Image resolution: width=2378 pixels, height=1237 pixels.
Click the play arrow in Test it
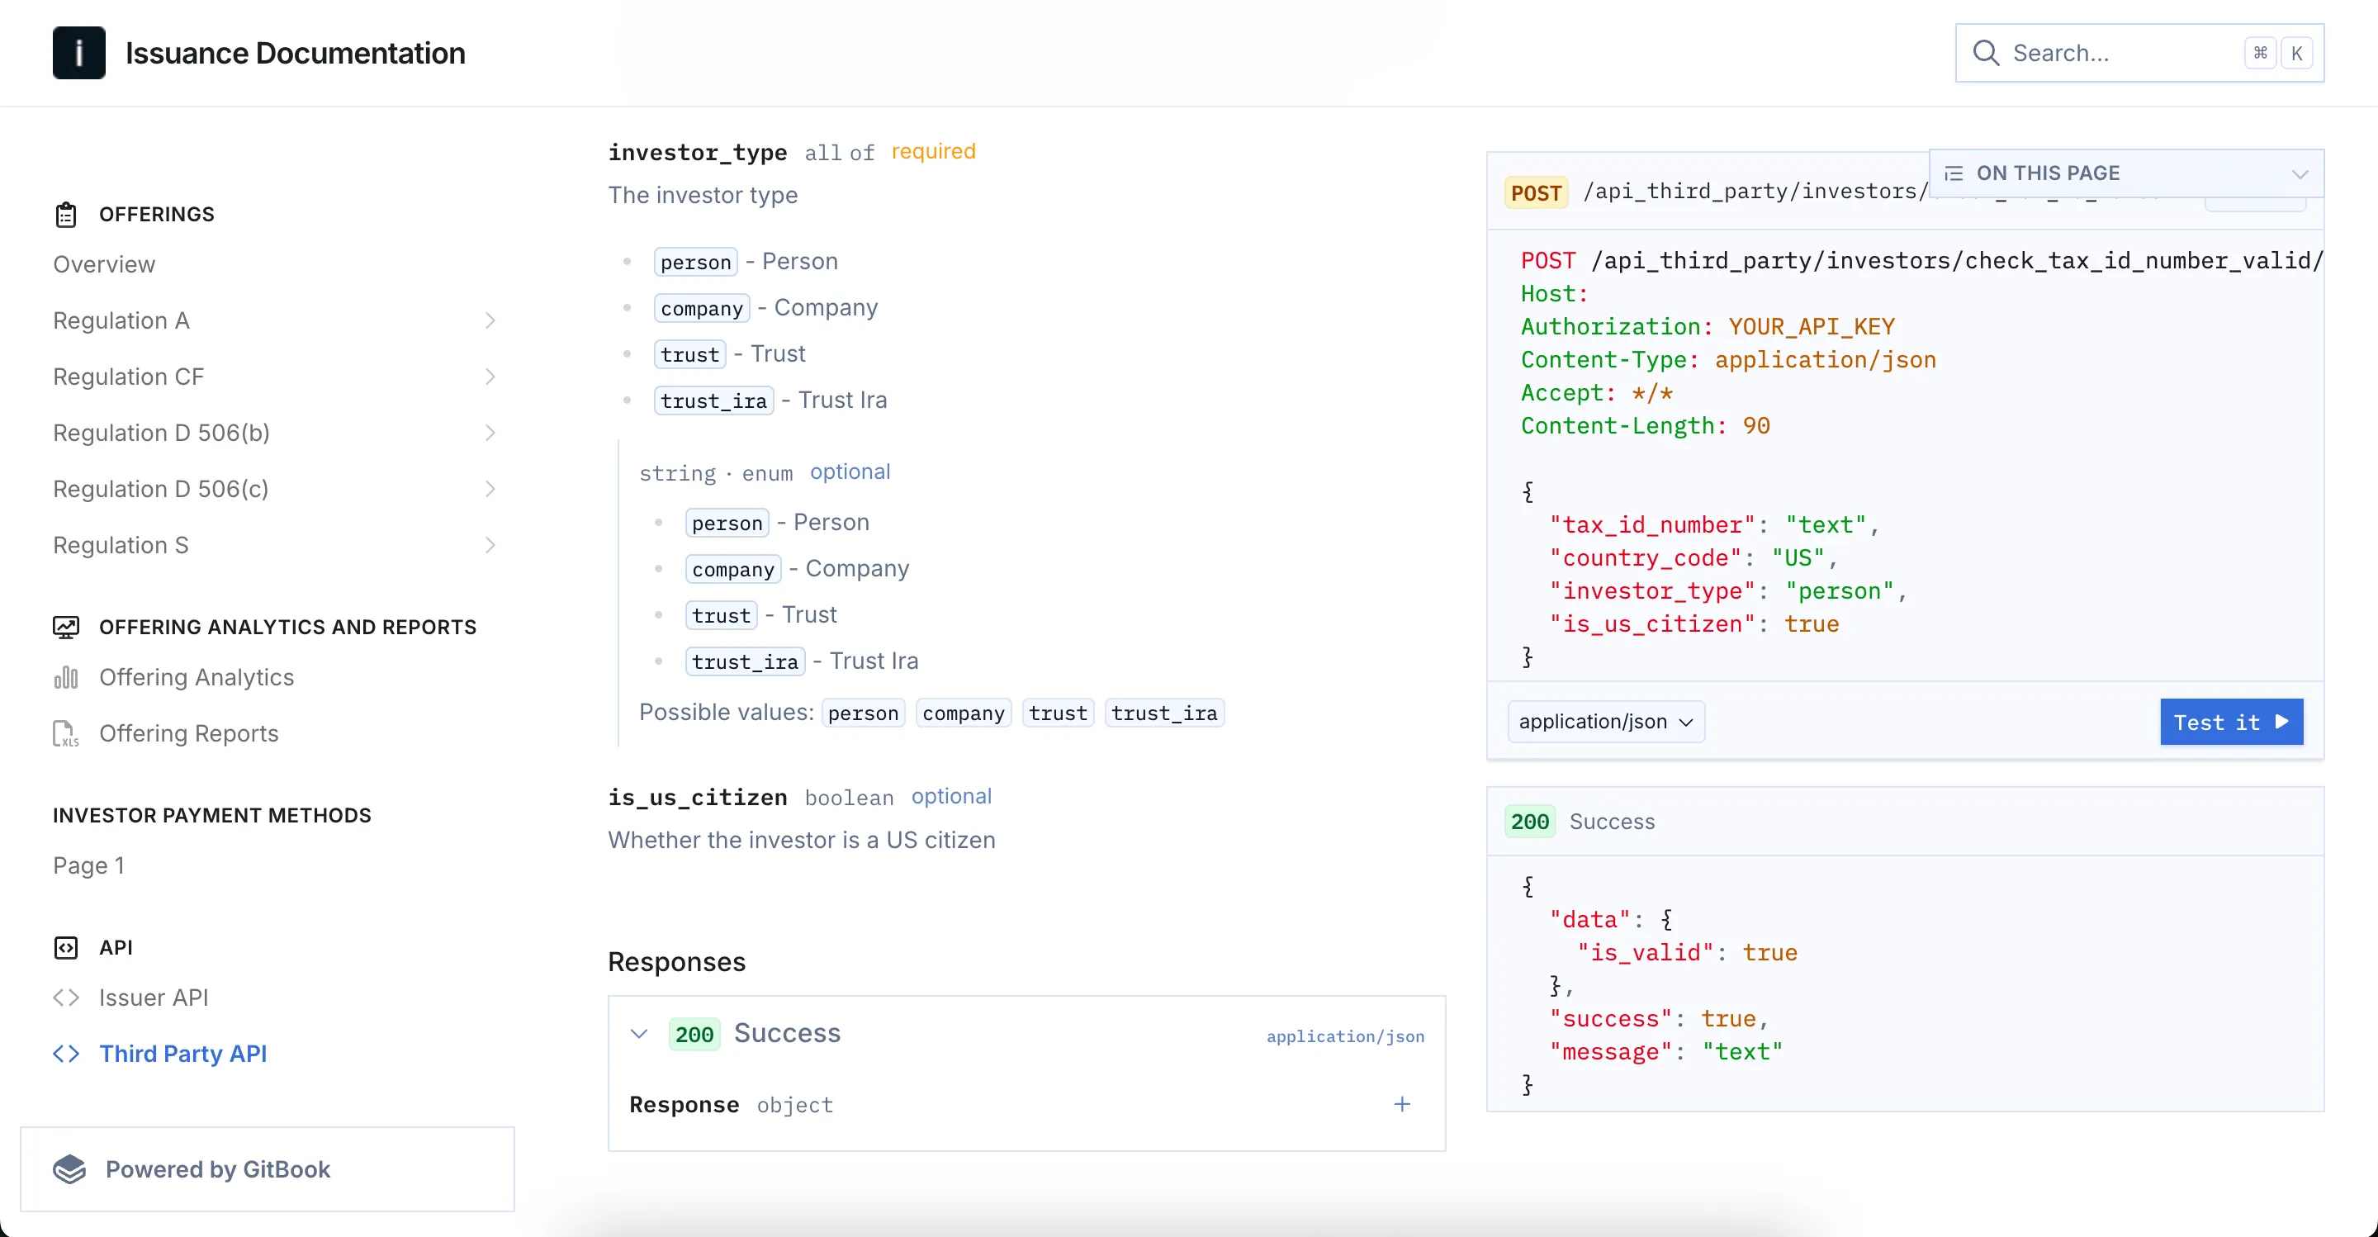(2283, 722)
